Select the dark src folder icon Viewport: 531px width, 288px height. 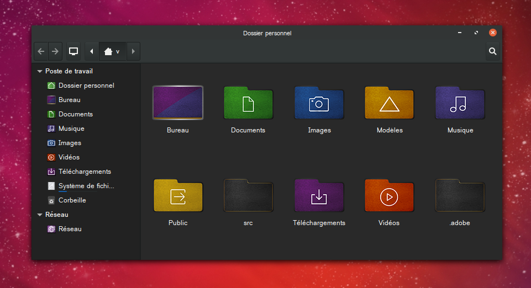coord(248,196)
